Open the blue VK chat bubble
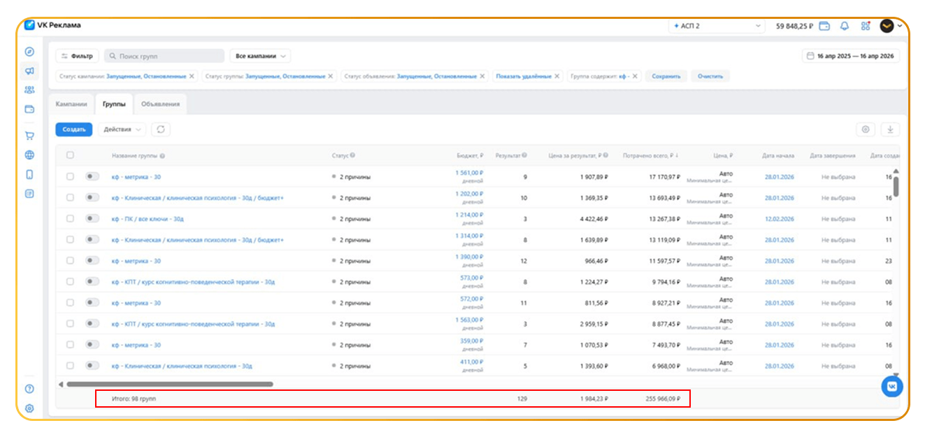 coord(891,386)
